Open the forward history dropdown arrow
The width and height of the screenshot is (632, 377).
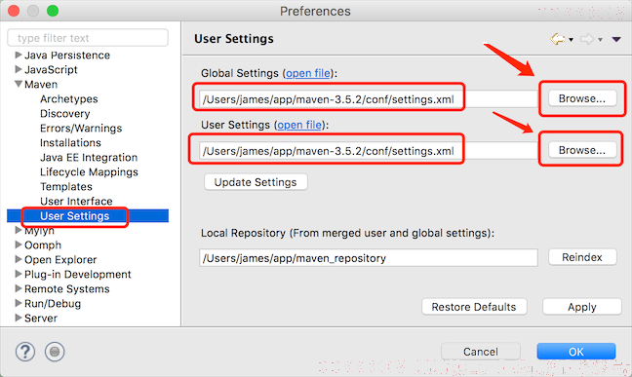[600, 40]
